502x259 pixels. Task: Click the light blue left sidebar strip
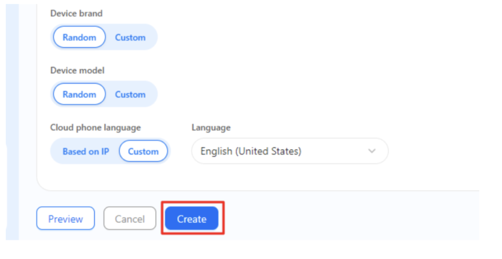click(12, 122)
